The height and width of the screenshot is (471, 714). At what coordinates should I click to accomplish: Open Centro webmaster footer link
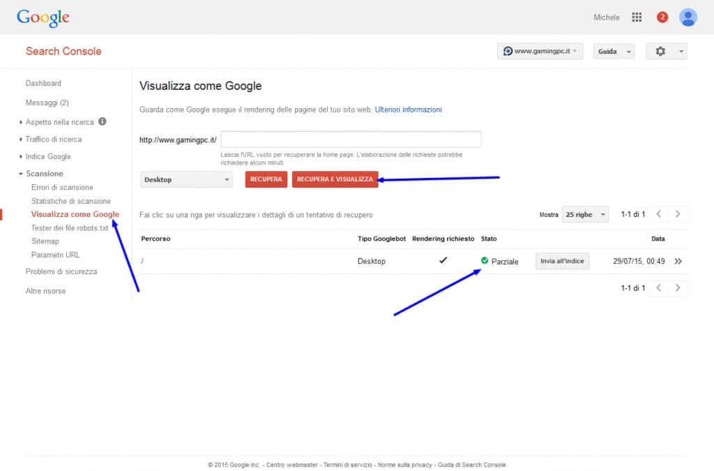[x=292, y=465]
